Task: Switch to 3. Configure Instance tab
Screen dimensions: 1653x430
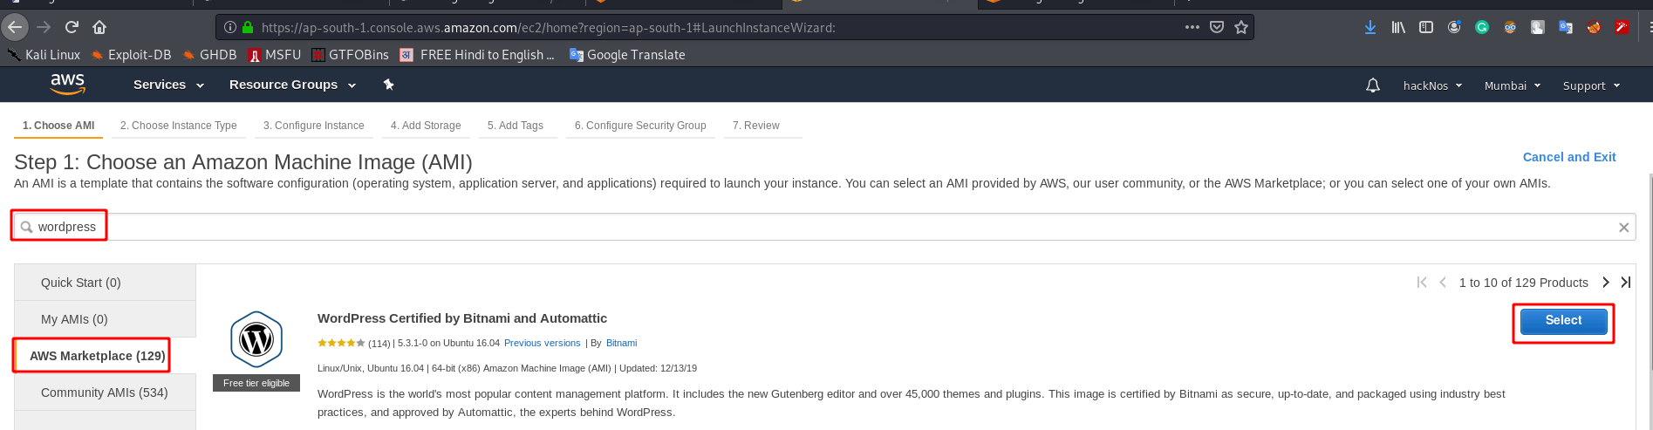Action: pos(314,126)
